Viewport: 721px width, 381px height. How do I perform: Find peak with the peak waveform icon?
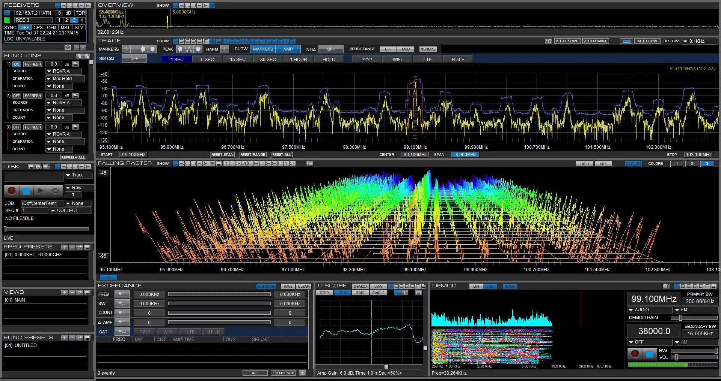[189, 49]
